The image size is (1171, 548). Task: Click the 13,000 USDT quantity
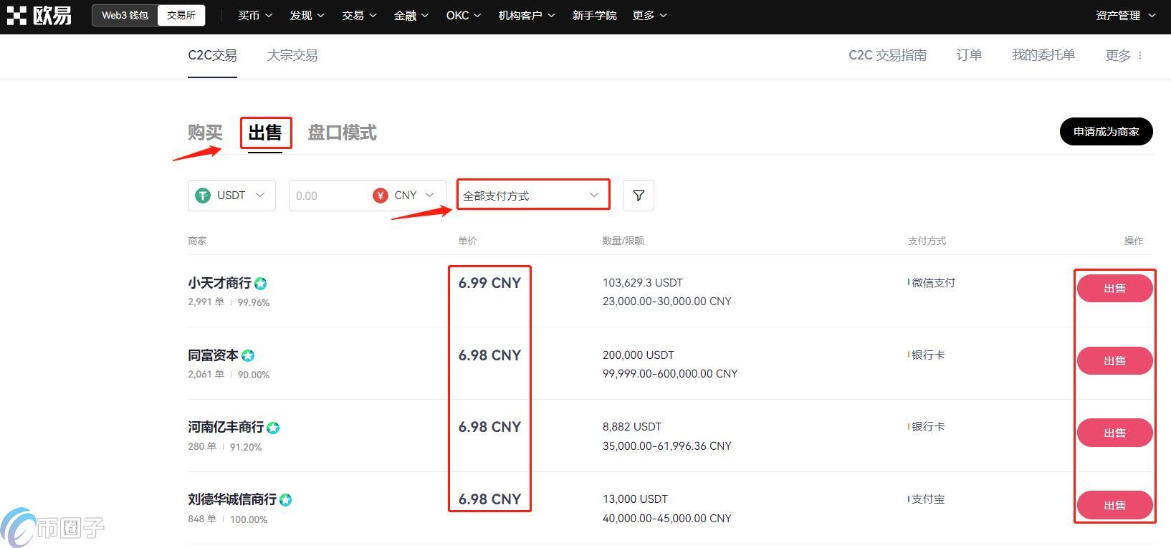pyautogui.click(x=635, y=499)
